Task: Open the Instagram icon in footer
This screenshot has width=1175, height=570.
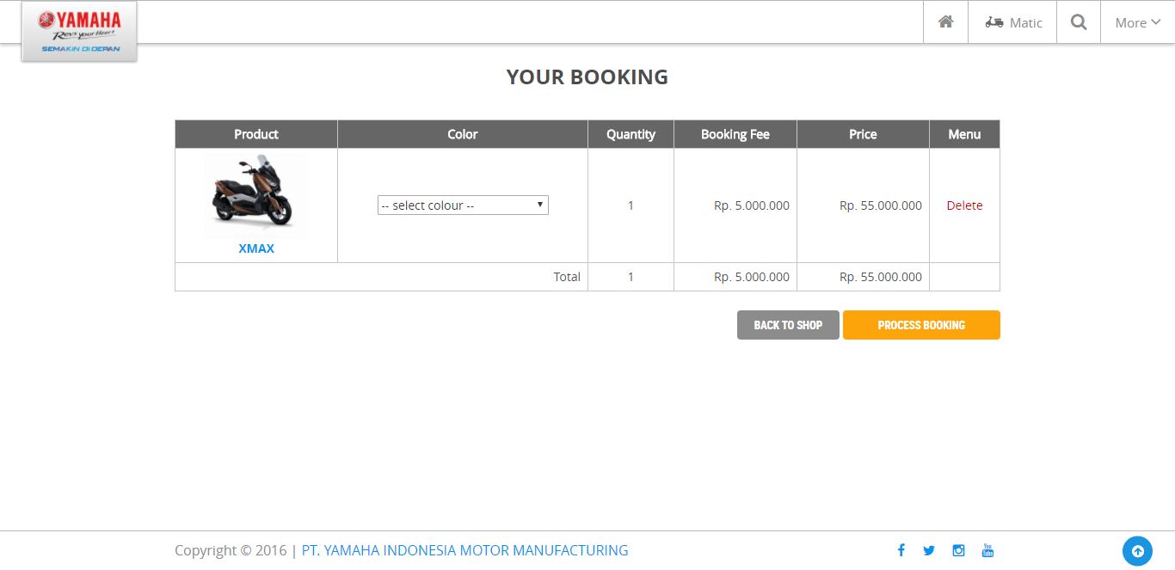Action: tap(958, 550)
